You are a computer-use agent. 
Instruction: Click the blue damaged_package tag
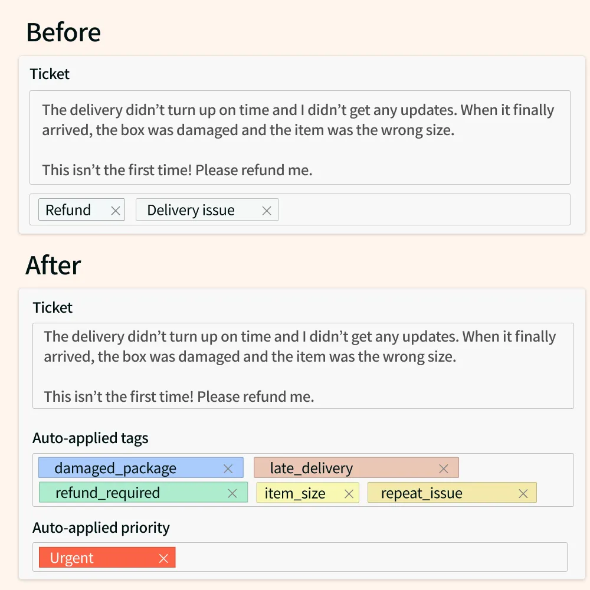[141, 468]
